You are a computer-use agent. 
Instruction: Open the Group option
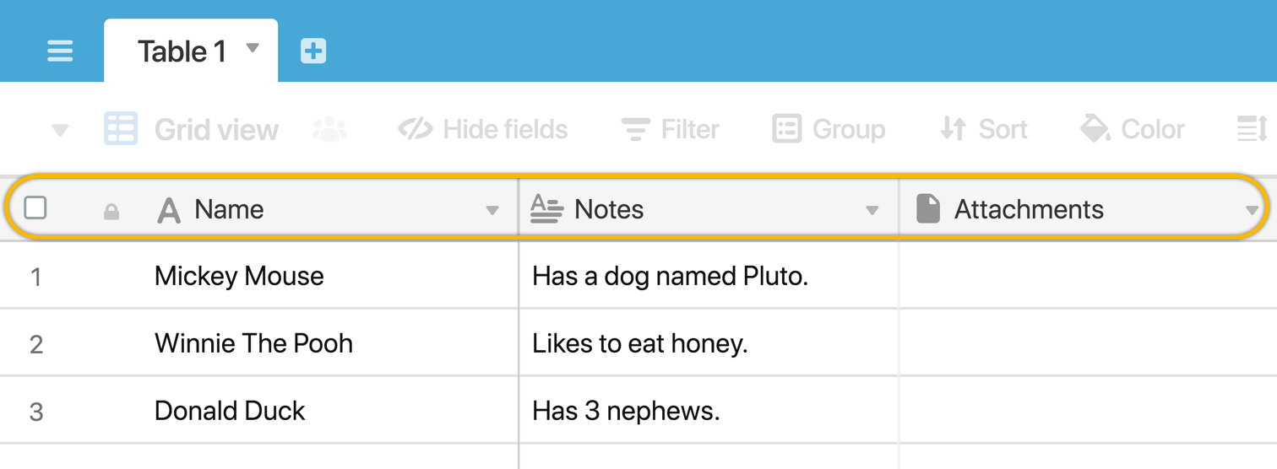(829, 129)
